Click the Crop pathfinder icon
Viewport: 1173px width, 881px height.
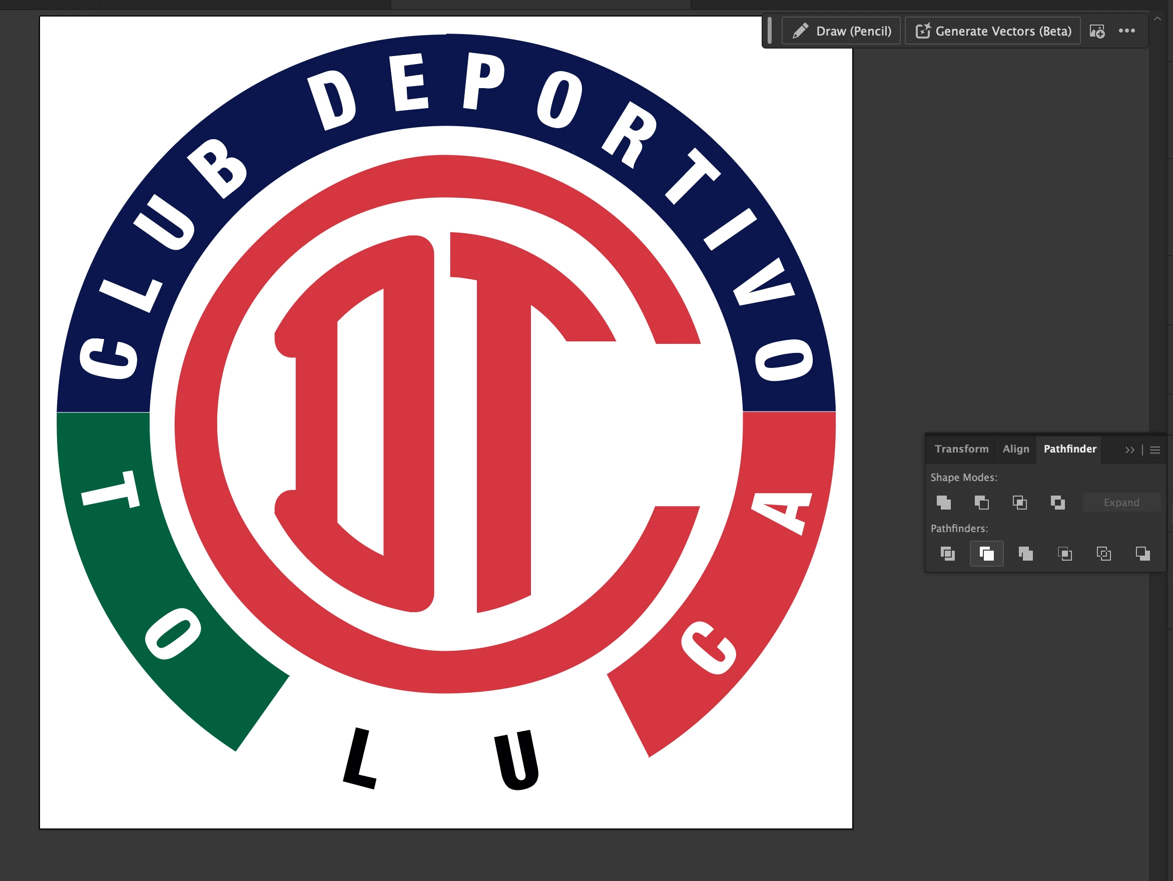click(1064, 554)
